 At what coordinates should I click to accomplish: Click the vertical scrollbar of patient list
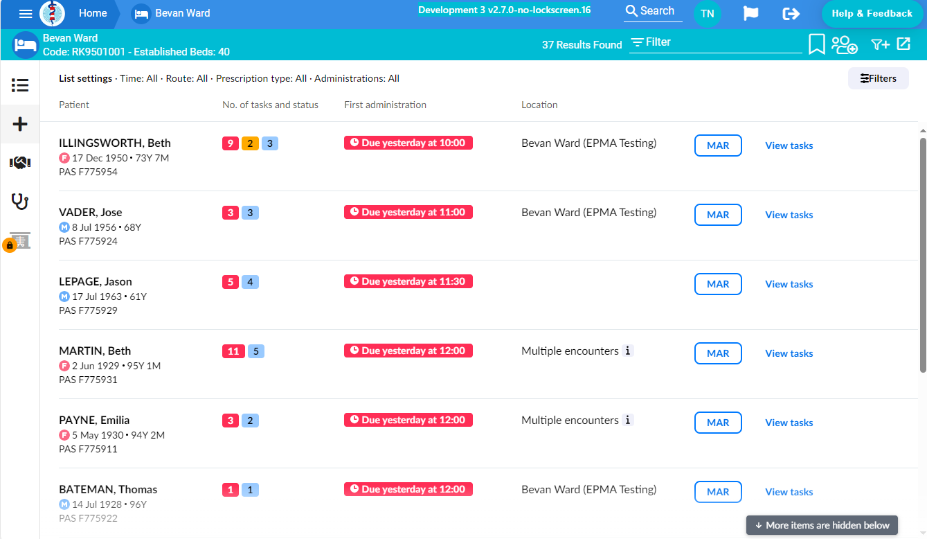[922, 255]
